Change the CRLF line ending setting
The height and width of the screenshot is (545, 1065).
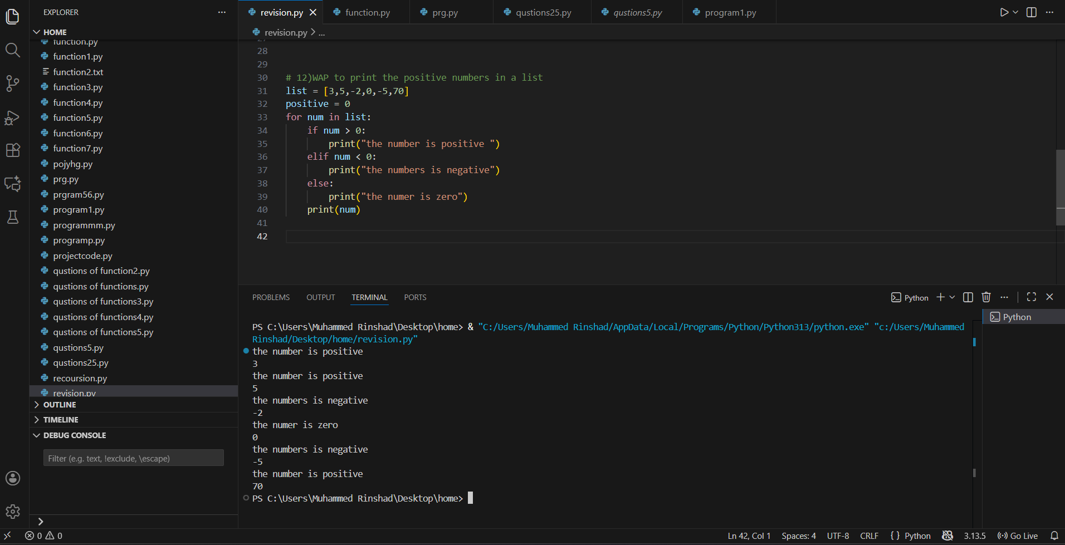click(869, 536)
